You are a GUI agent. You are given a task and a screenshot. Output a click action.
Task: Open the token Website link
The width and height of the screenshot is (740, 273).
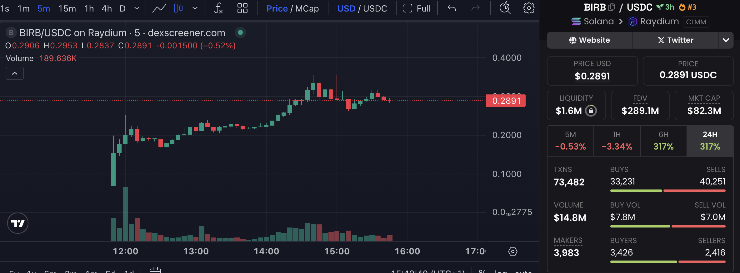coord(590,40)
